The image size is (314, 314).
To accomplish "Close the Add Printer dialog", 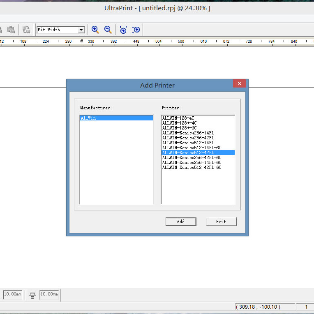I will [239, 83].
